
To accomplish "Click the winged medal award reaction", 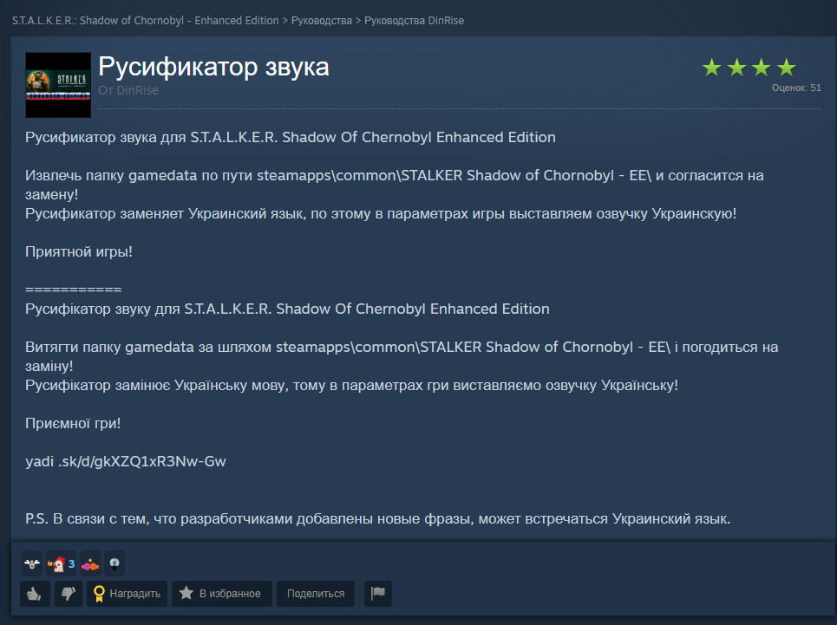I will 32,563.
